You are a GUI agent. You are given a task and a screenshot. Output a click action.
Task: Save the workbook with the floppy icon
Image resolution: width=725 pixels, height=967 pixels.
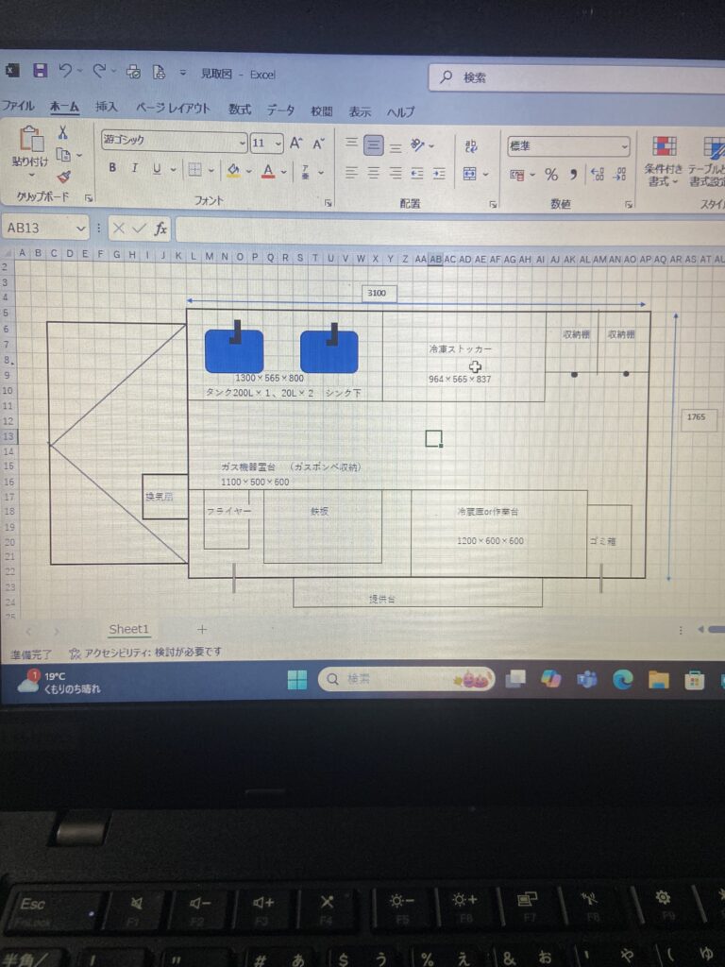40,70
